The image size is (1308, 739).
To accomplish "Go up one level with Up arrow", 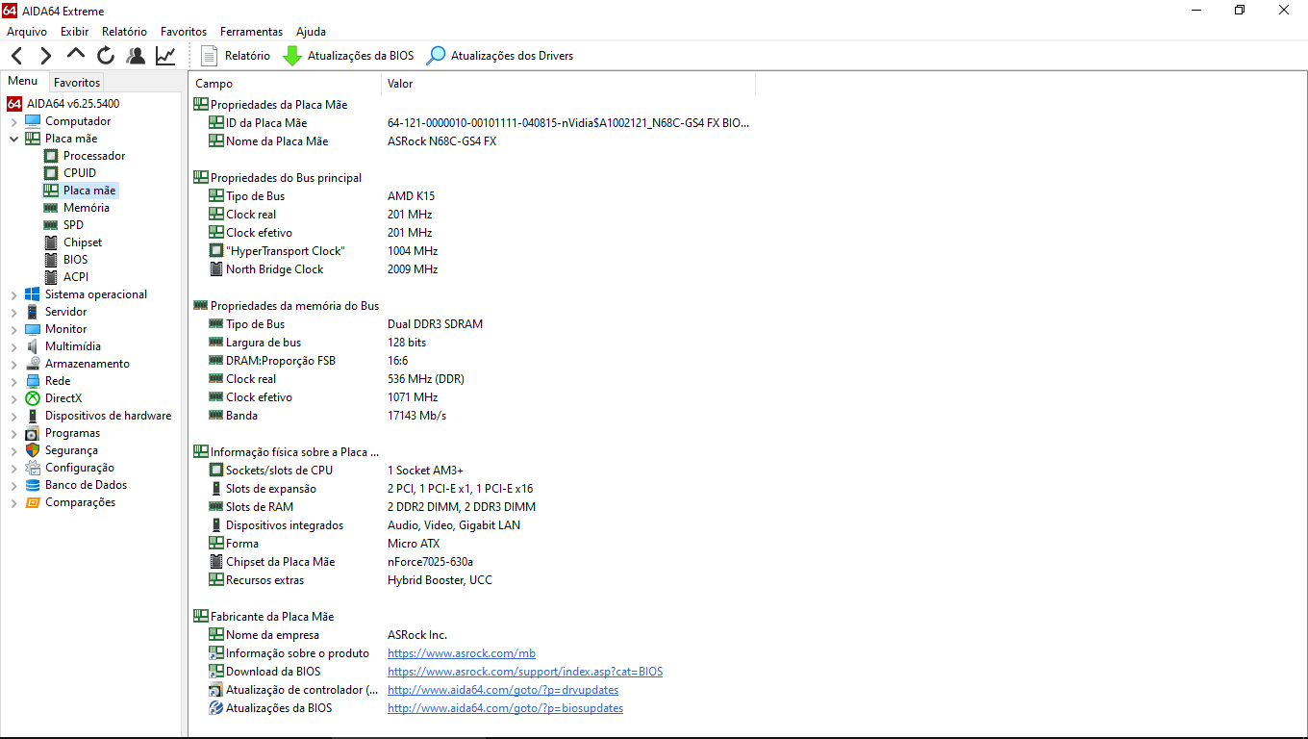I will (76, 55).
